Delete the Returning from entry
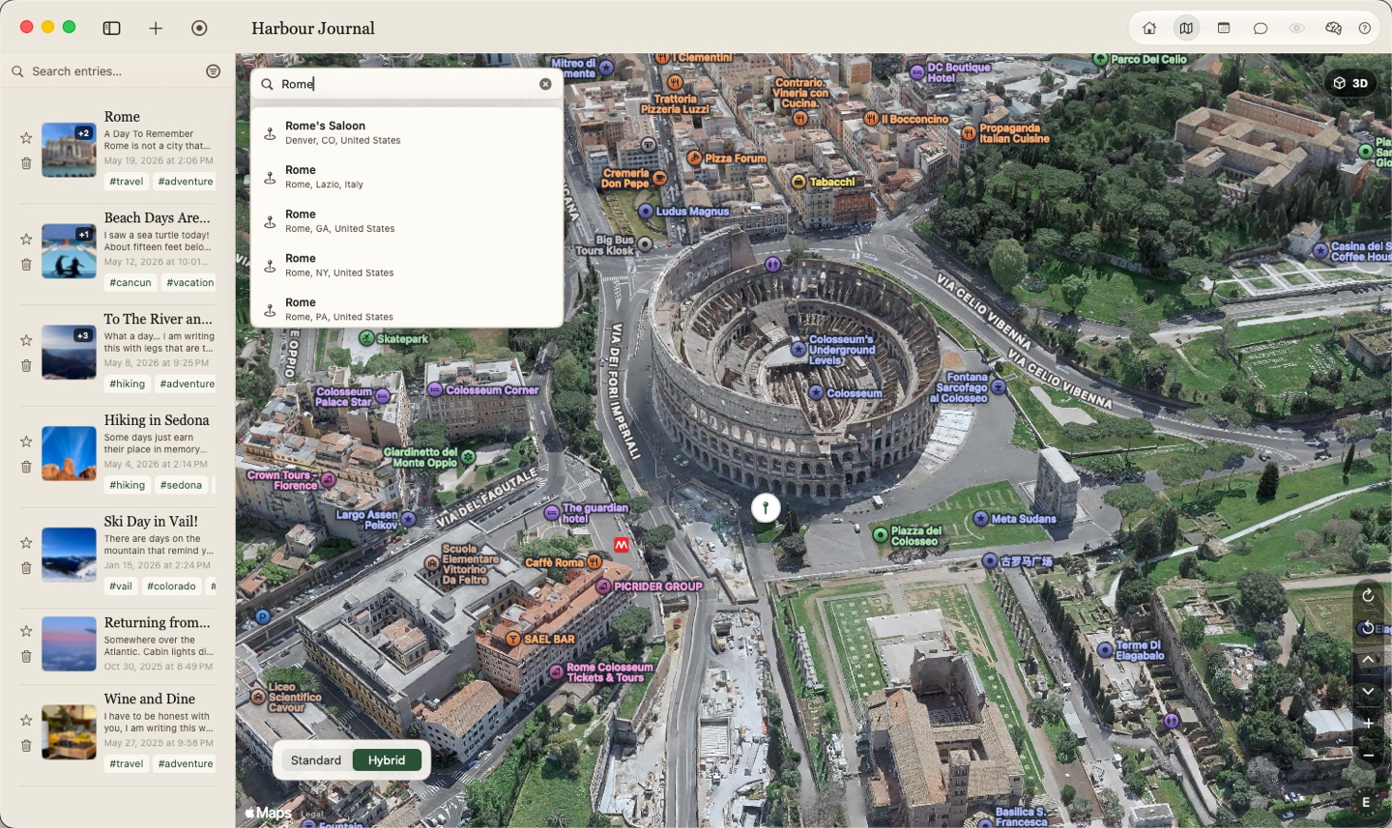The height and width of the screenshot is (828, 1392). pos(26,656)
